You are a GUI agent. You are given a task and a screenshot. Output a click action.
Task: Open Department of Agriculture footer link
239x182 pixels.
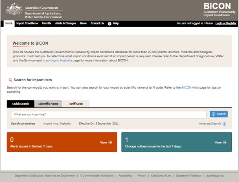click(45, 175)
